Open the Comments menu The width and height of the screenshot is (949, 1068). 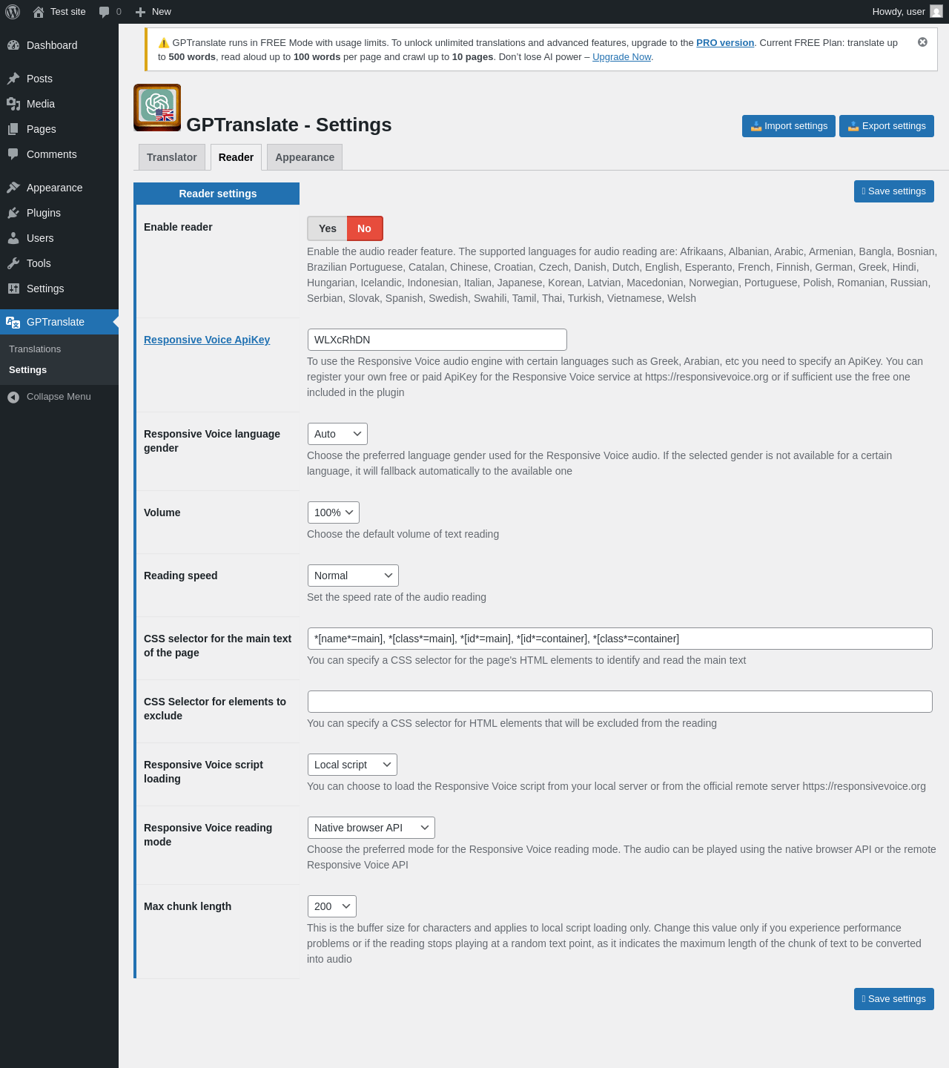pos(59,154)
